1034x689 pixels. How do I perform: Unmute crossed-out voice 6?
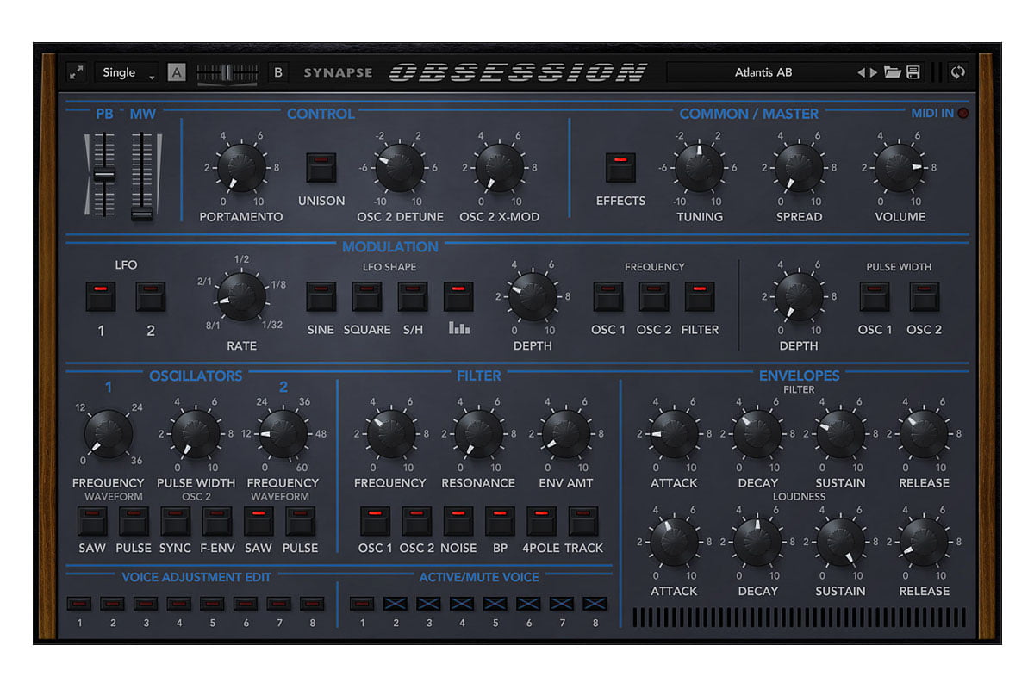click(x=528, y=604)
